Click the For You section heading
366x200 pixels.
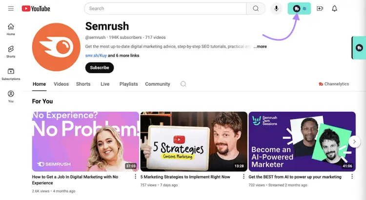tap(42, 101)
